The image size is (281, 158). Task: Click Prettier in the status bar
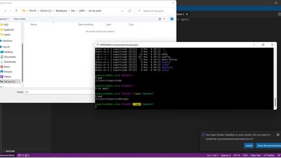[269, 155]
